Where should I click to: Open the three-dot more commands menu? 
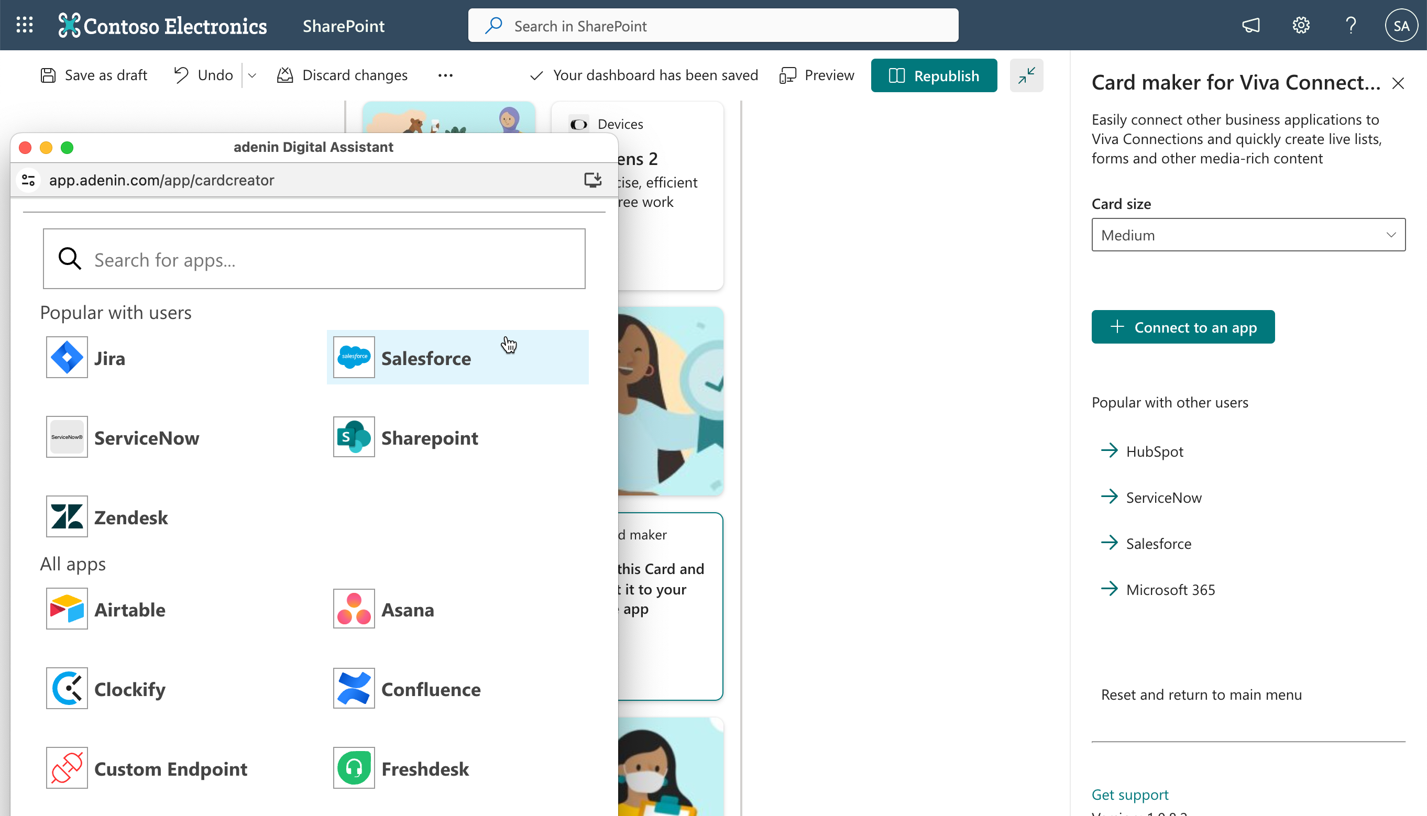coord(445,75)
